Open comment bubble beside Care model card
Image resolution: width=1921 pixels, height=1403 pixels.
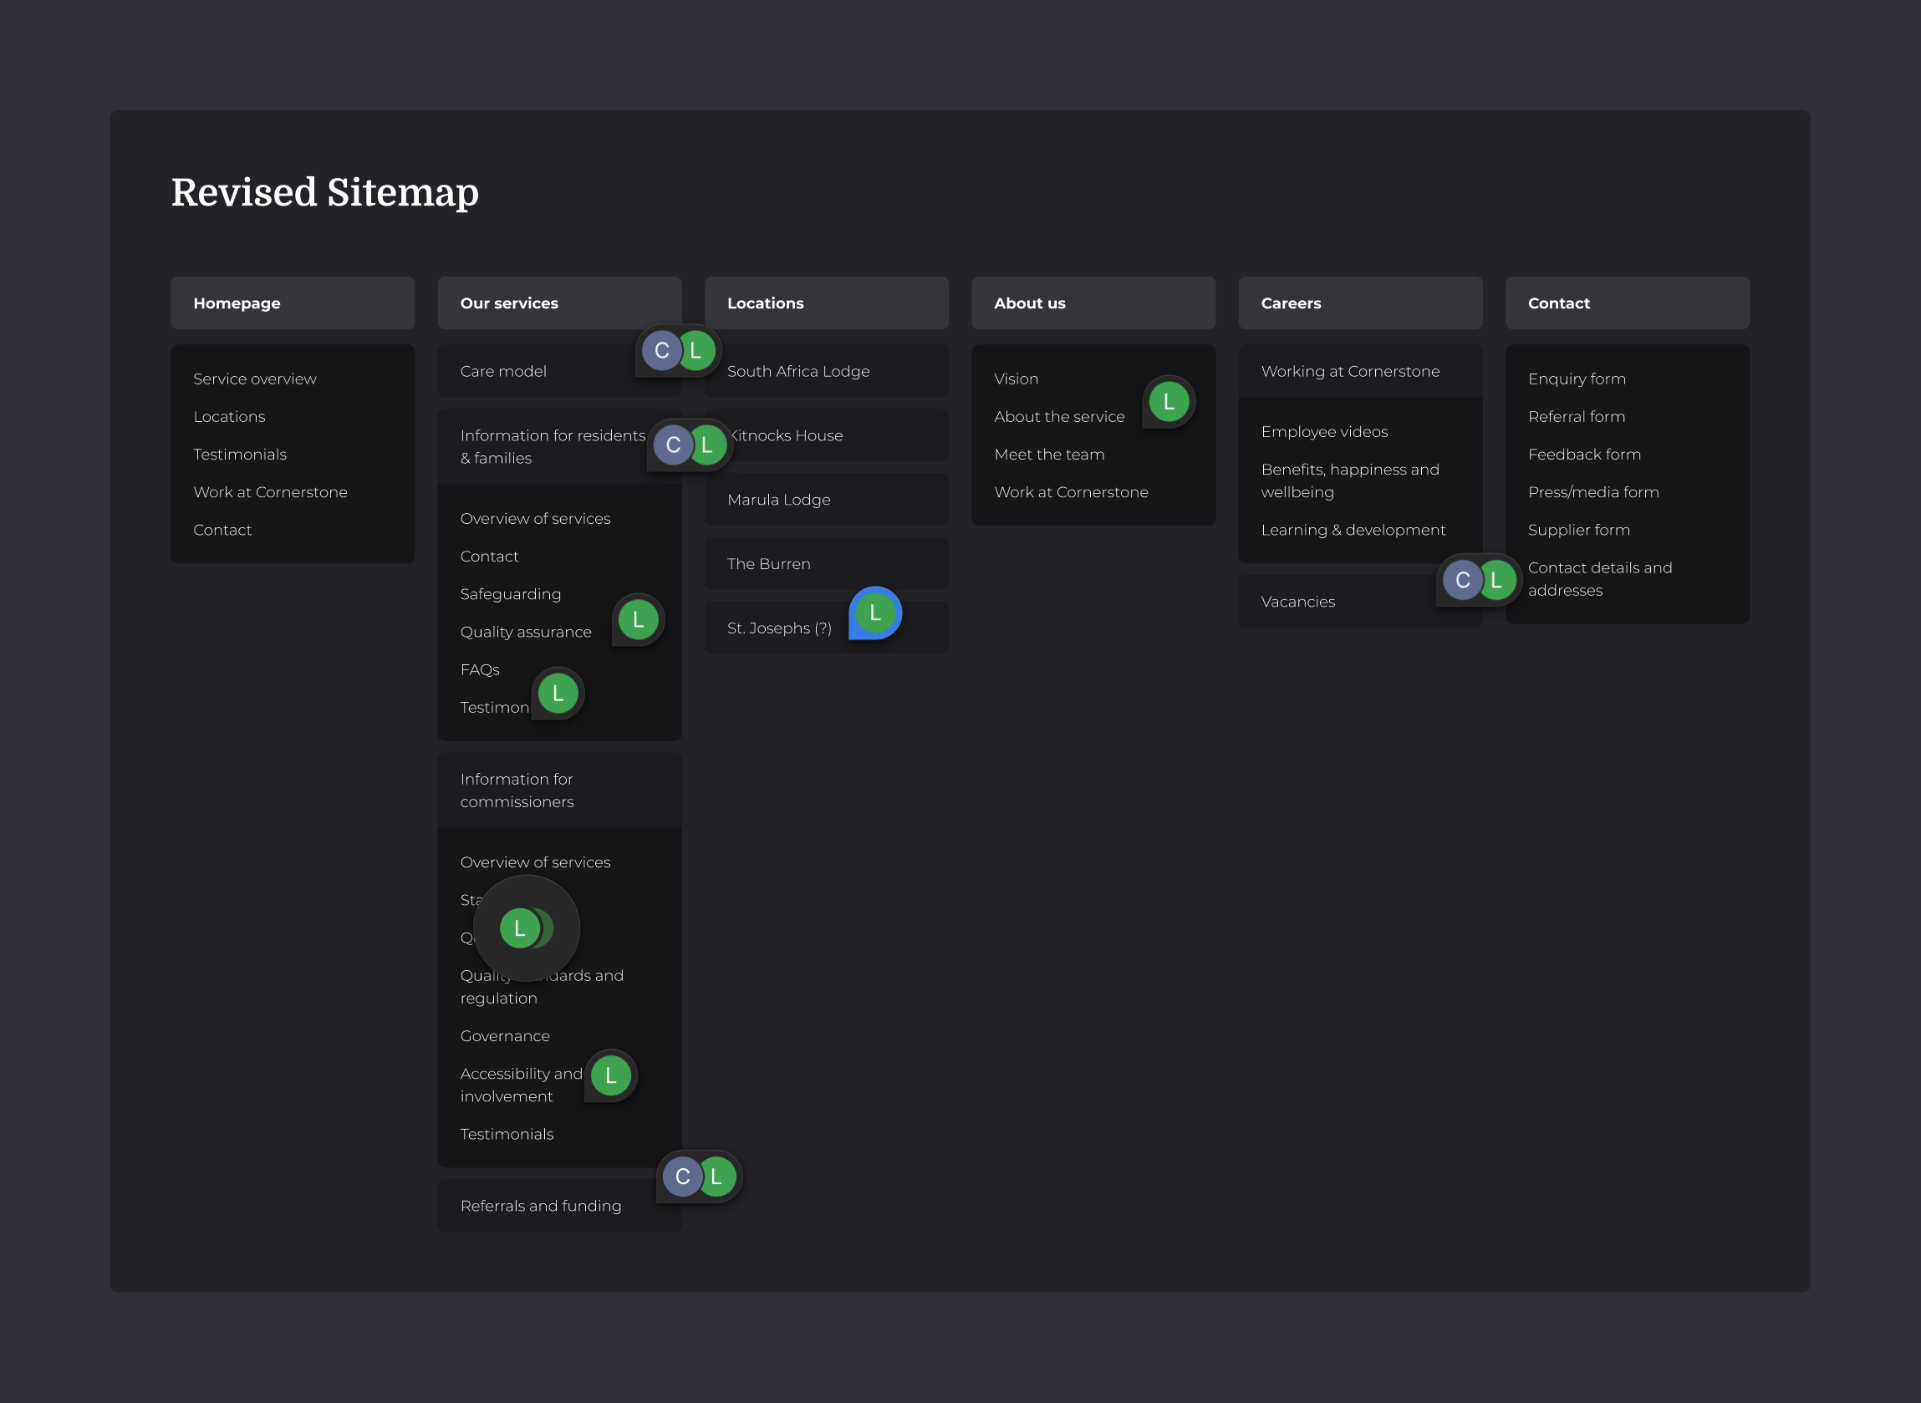tap(678, 351)
